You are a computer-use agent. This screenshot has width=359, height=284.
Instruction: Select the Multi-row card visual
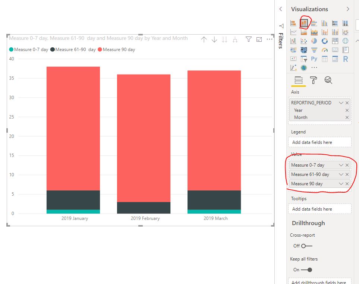tap(345, 50)
